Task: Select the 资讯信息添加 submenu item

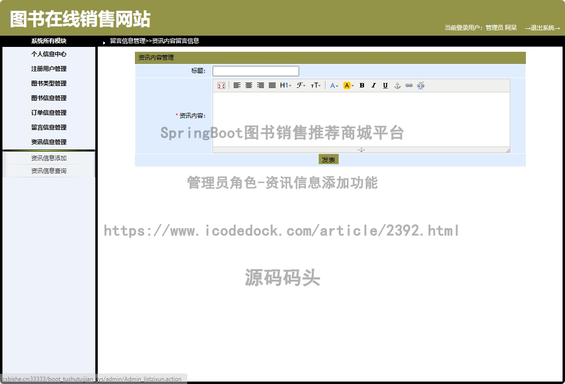Action: tap(49, 158)
